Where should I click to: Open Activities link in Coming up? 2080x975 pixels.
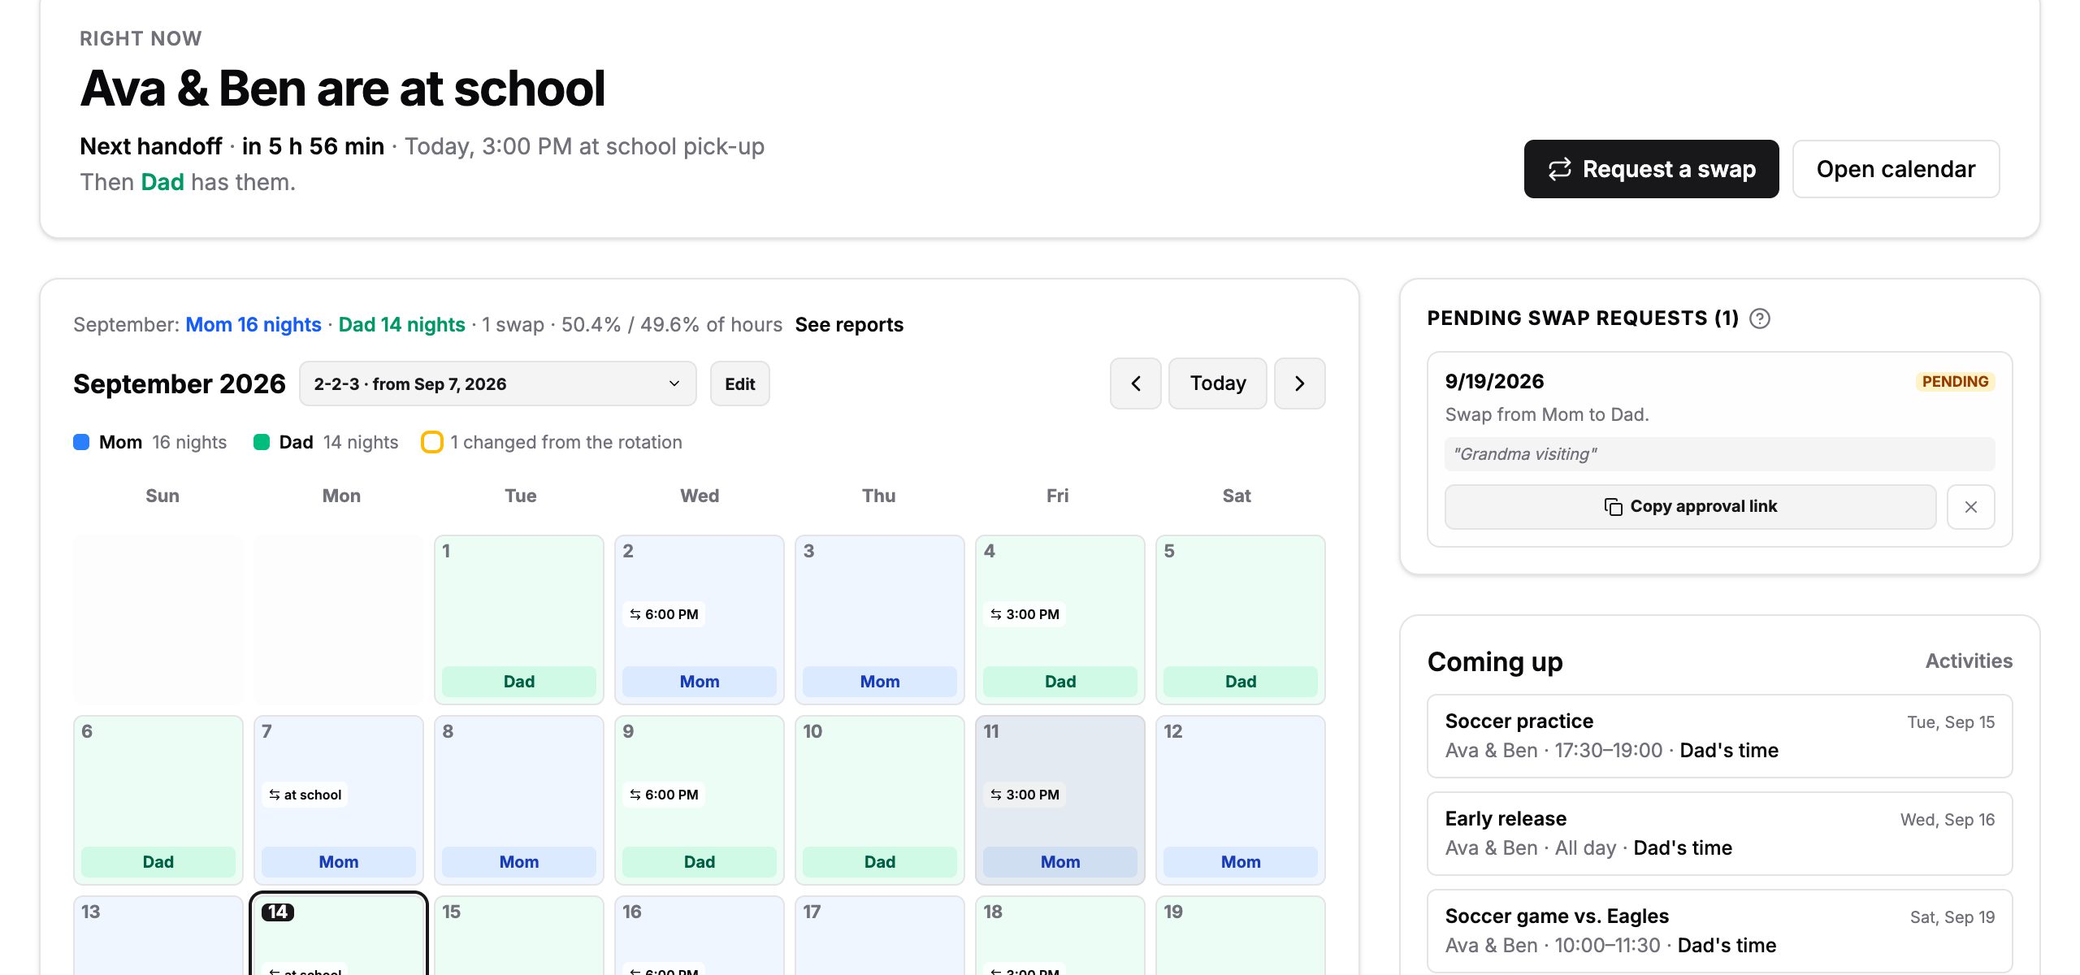tap(1969, 661)
